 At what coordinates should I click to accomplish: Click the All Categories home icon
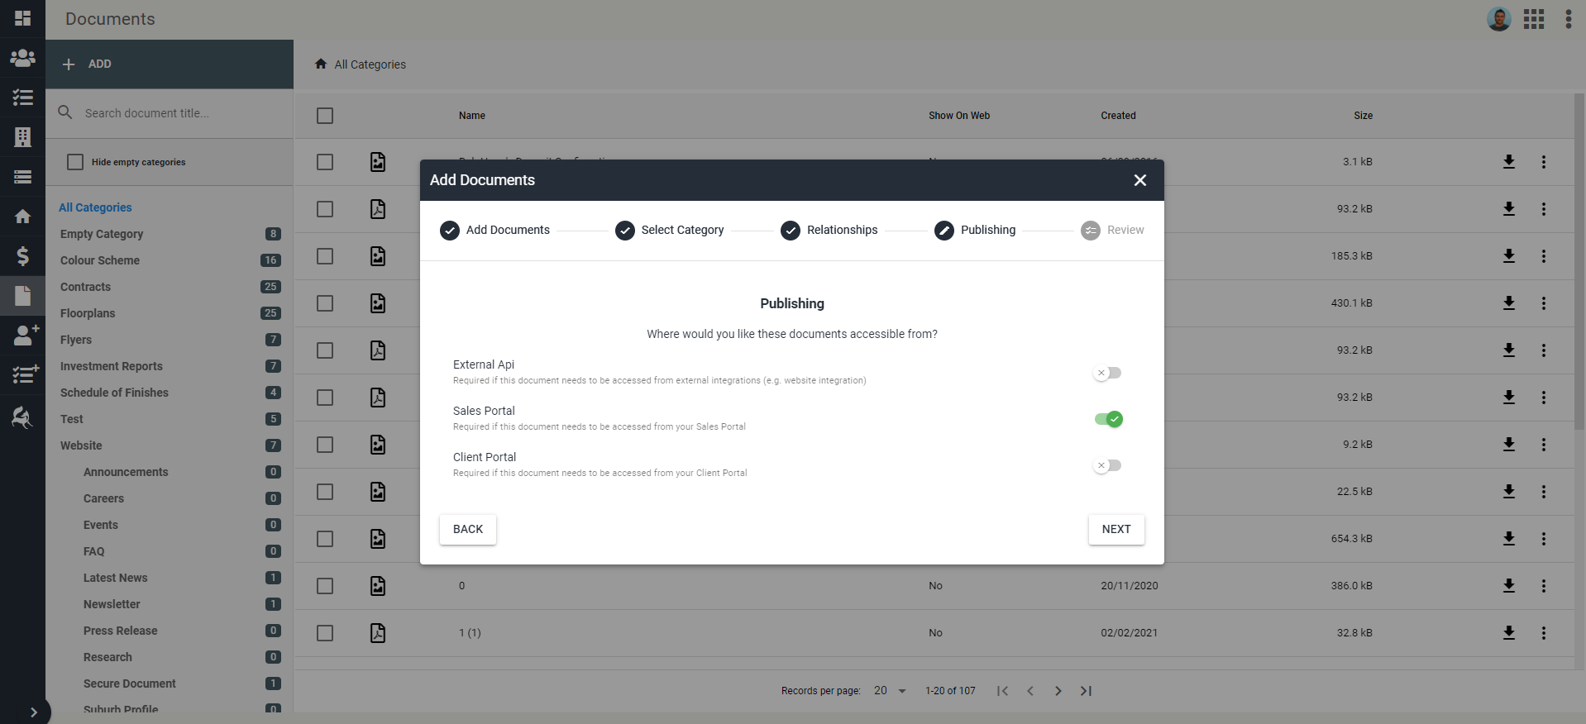coord(321,64)
